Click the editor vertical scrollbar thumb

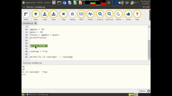[x=149, y=49]
